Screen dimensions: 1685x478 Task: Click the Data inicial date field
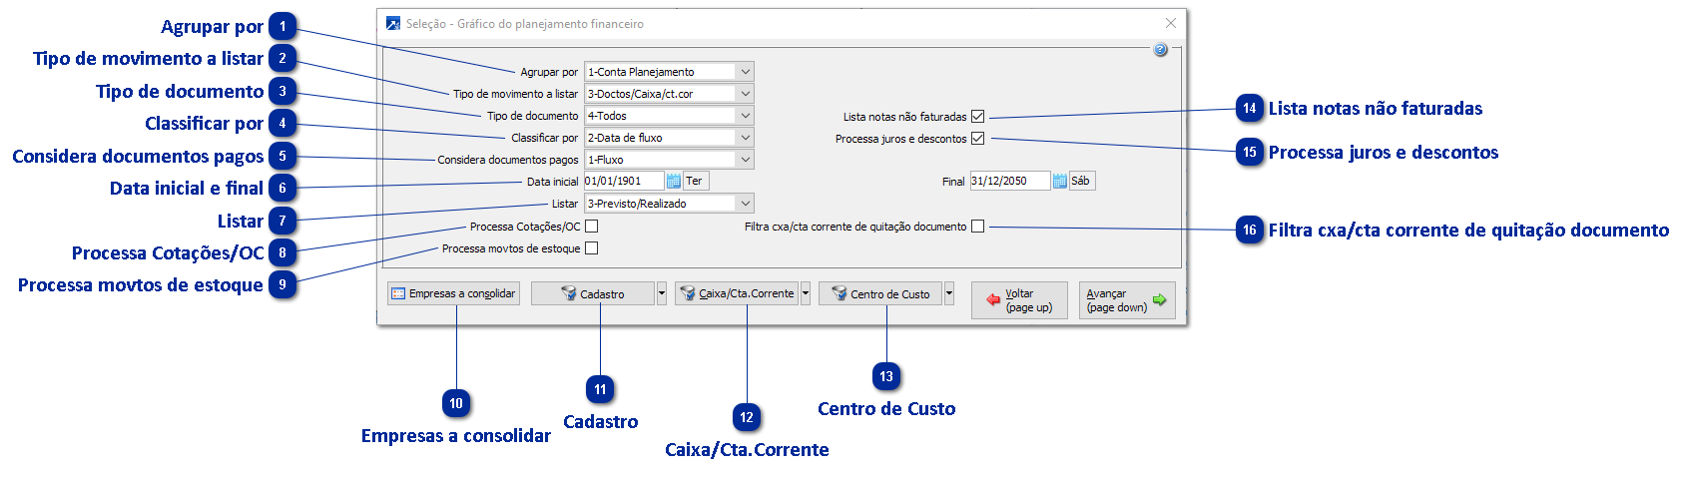point(623,181)
